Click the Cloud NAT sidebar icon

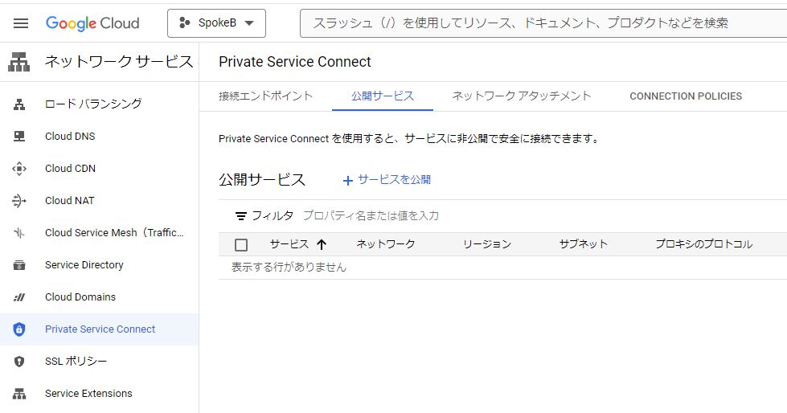point(20,201)
